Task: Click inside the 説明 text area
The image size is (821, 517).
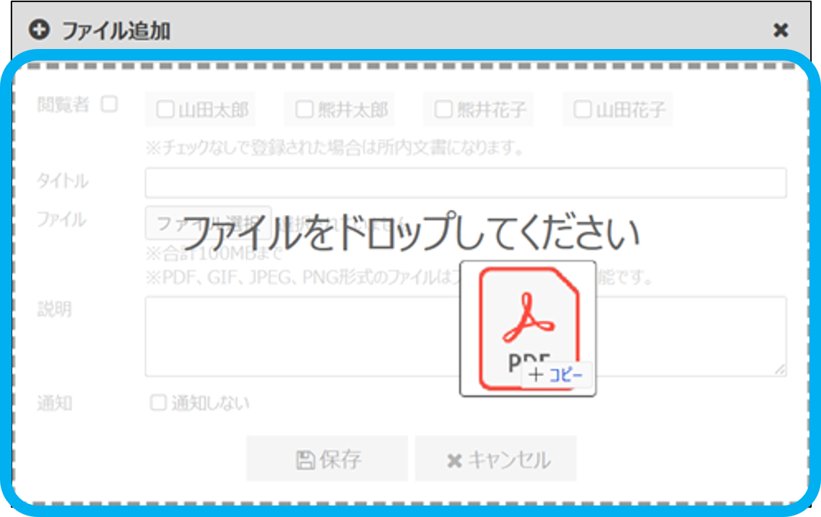Action: click(303, 336)
